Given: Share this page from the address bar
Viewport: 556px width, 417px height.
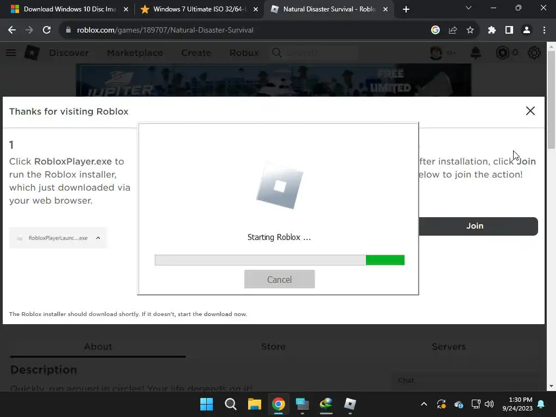Looking at the screenshot, I should tap(453, 30).
